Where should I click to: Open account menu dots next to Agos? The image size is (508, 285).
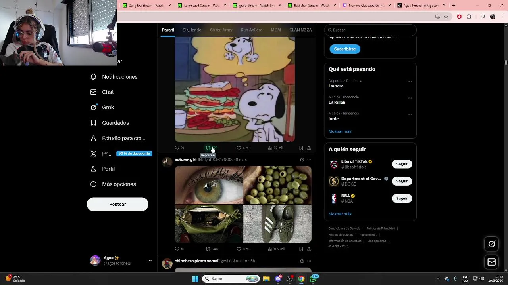click(150, 260)
